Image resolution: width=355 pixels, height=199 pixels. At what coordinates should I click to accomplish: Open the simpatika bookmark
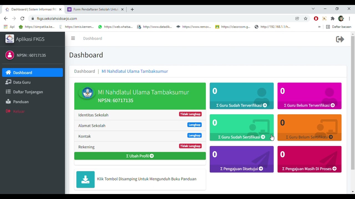click(37, 27)
